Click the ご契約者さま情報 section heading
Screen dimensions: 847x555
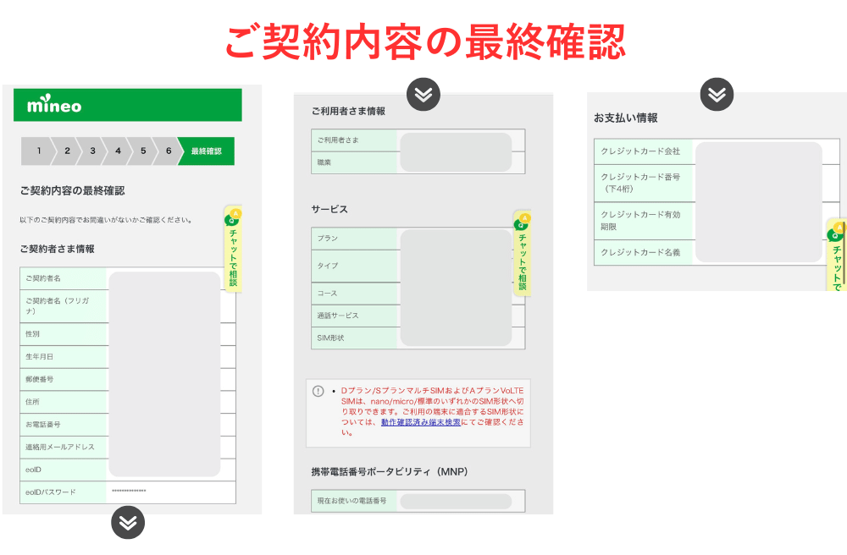click(58, 249)
